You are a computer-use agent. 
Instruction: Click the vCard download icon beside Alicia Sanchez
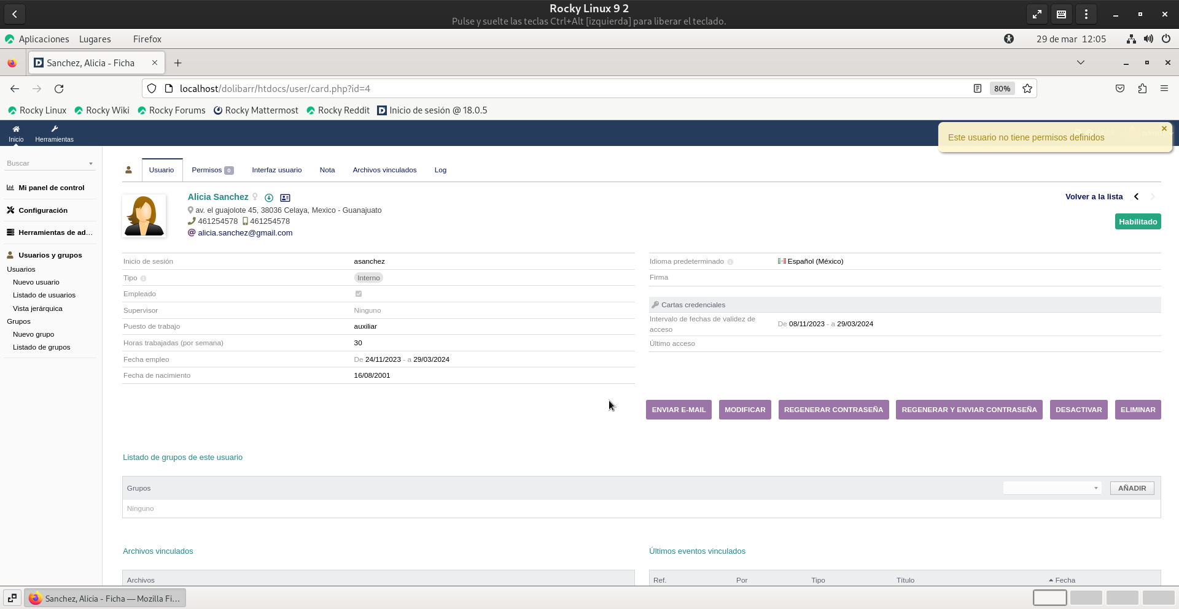point(269,197)
